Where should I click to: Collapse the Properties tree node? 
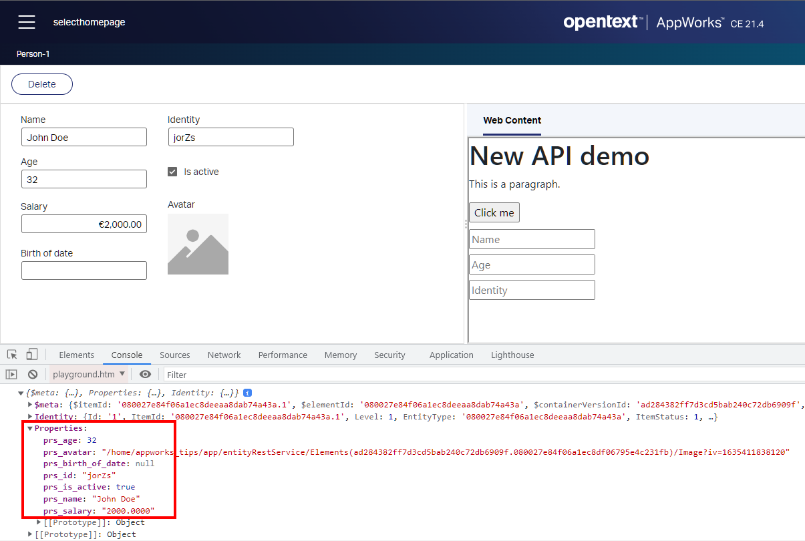[x=30, y=428]
